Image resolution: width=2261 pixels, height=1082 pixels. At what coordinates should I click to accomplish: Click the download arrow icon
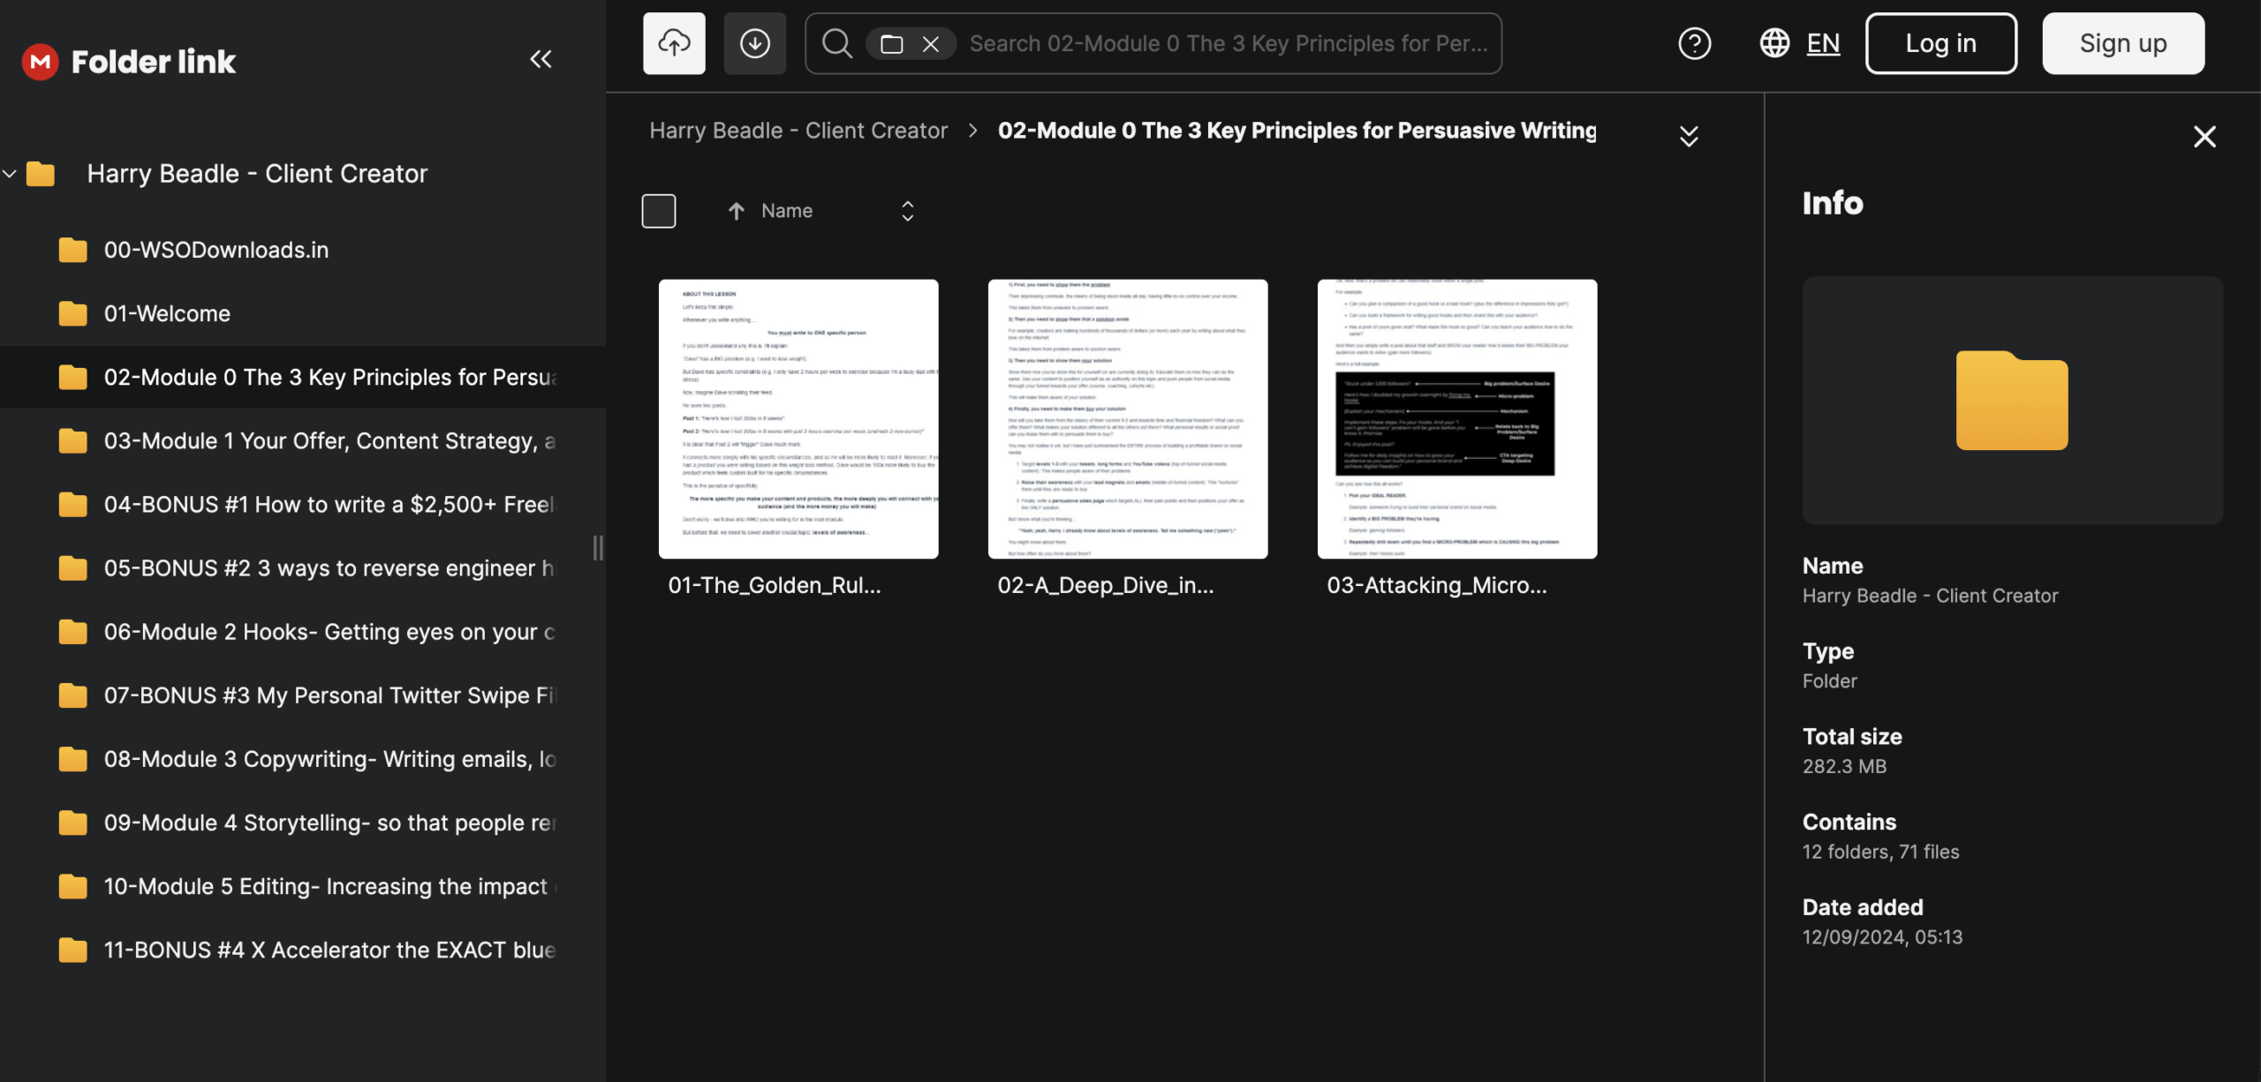click(x=754, y=43)
